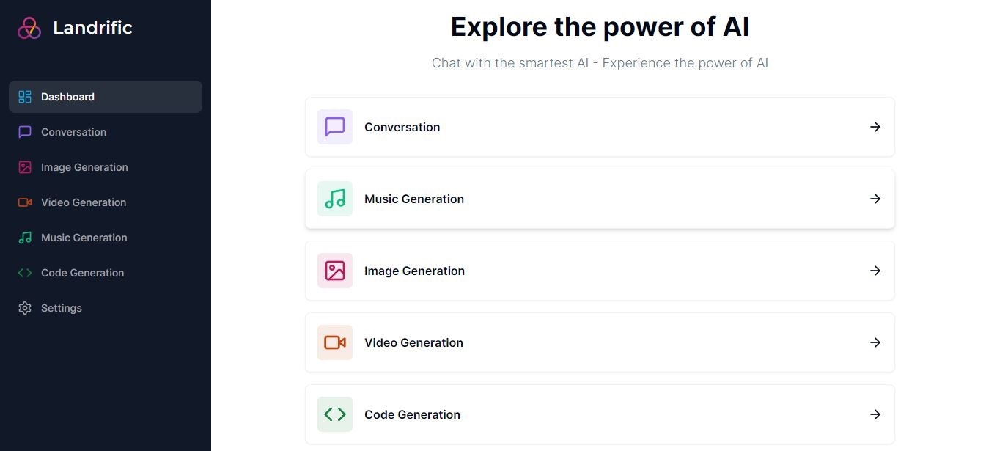Click the orange Video Generation card icon
The image size is (986, 451).
tap(335, 342)
